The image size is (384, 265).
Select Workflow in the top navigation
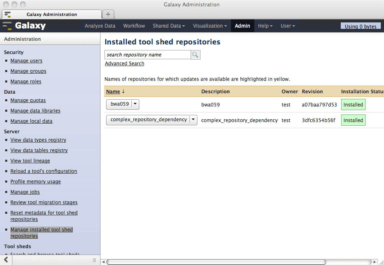tap(134, 26)
